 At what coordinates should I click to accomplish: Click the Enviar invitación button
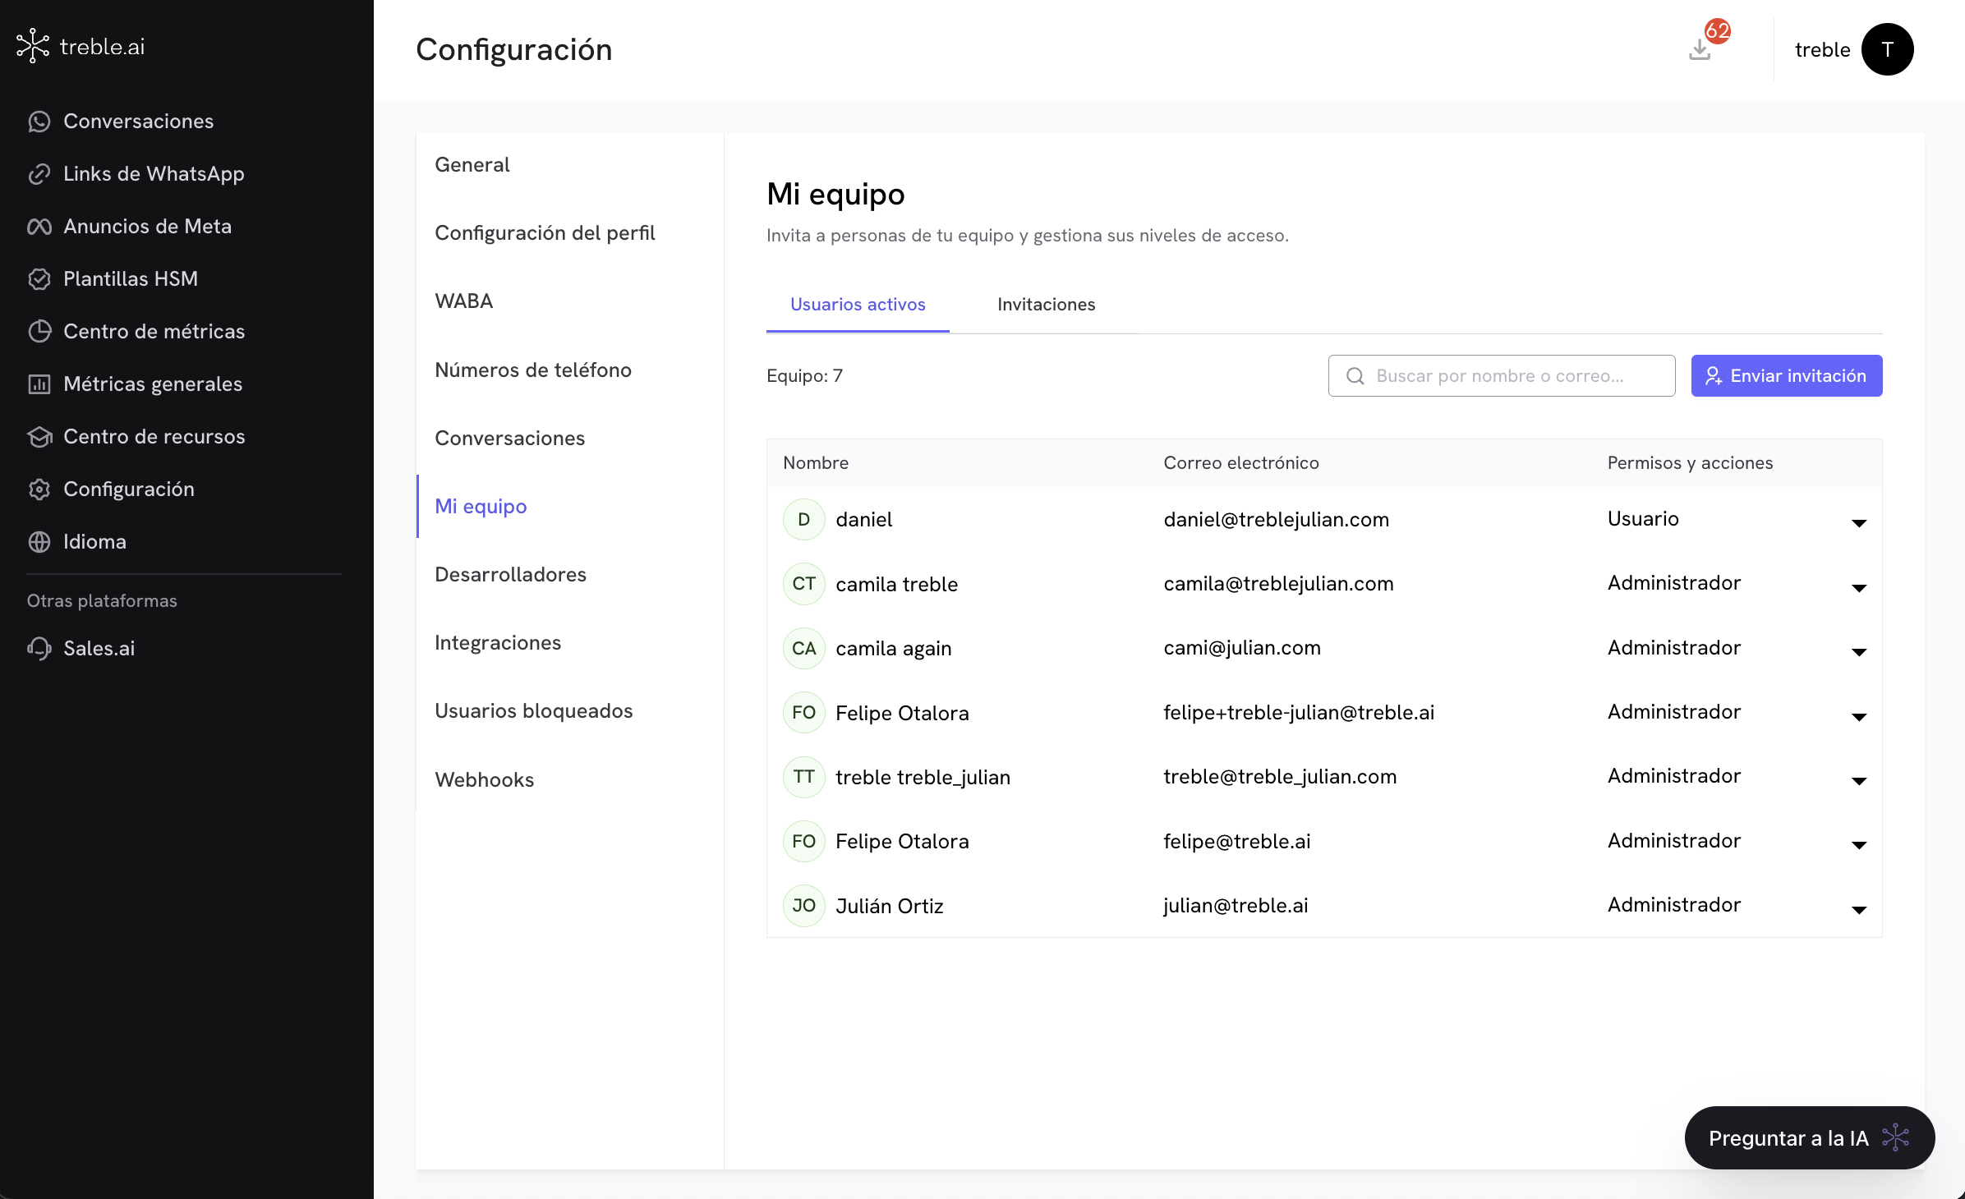[x=1786, y=376]
